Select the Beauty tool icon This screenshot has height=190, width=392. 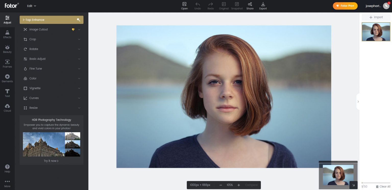[x=7, y=49]
